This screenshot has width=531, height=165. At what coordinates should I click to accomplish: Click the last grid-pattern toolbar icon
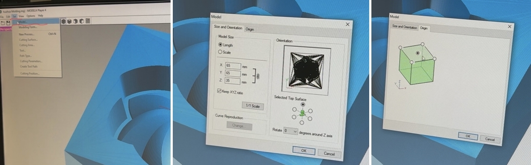pos(88,21)
